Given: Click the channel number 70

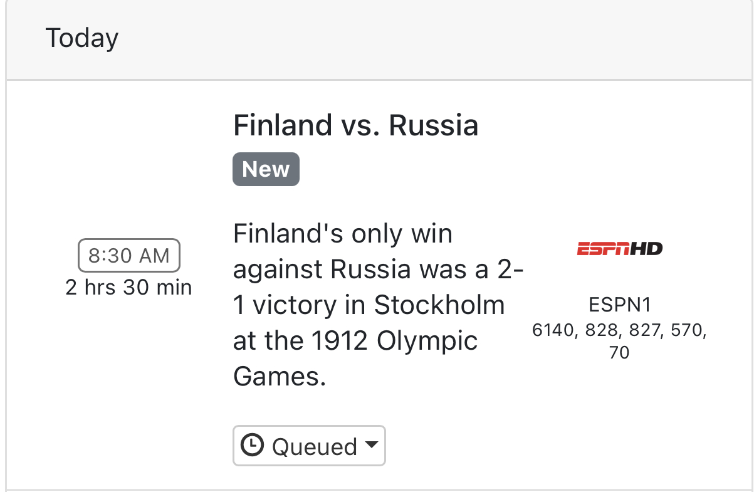Looking at the screenshot, I should pos(619,353).
